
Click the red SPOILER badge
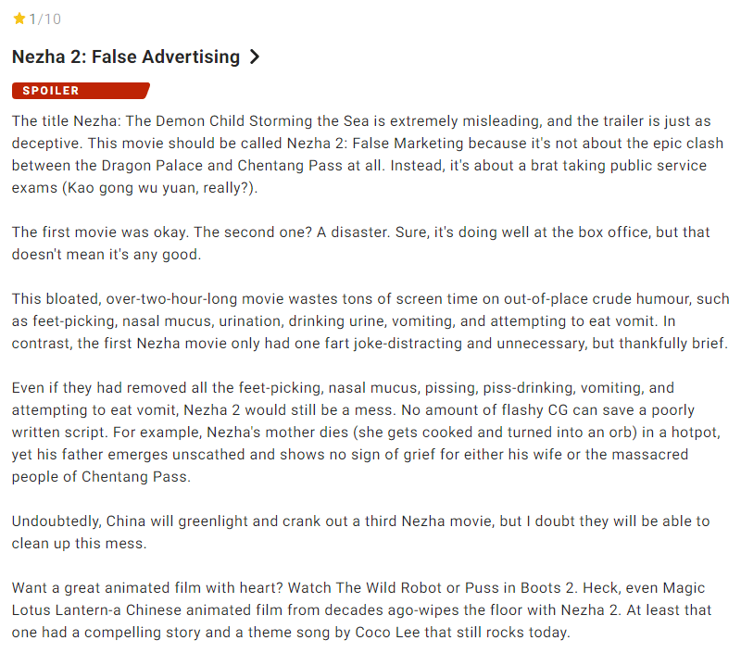point(81,91)
